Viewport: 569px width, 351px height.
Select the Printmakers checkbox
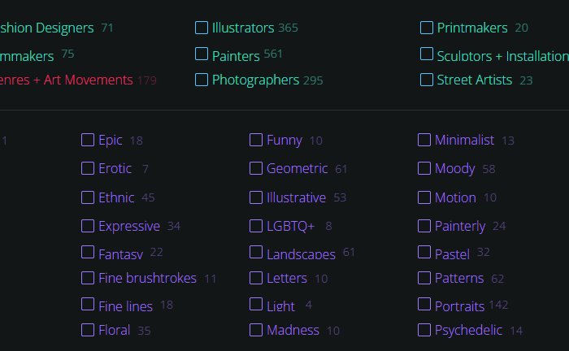[x=427, y=28]
